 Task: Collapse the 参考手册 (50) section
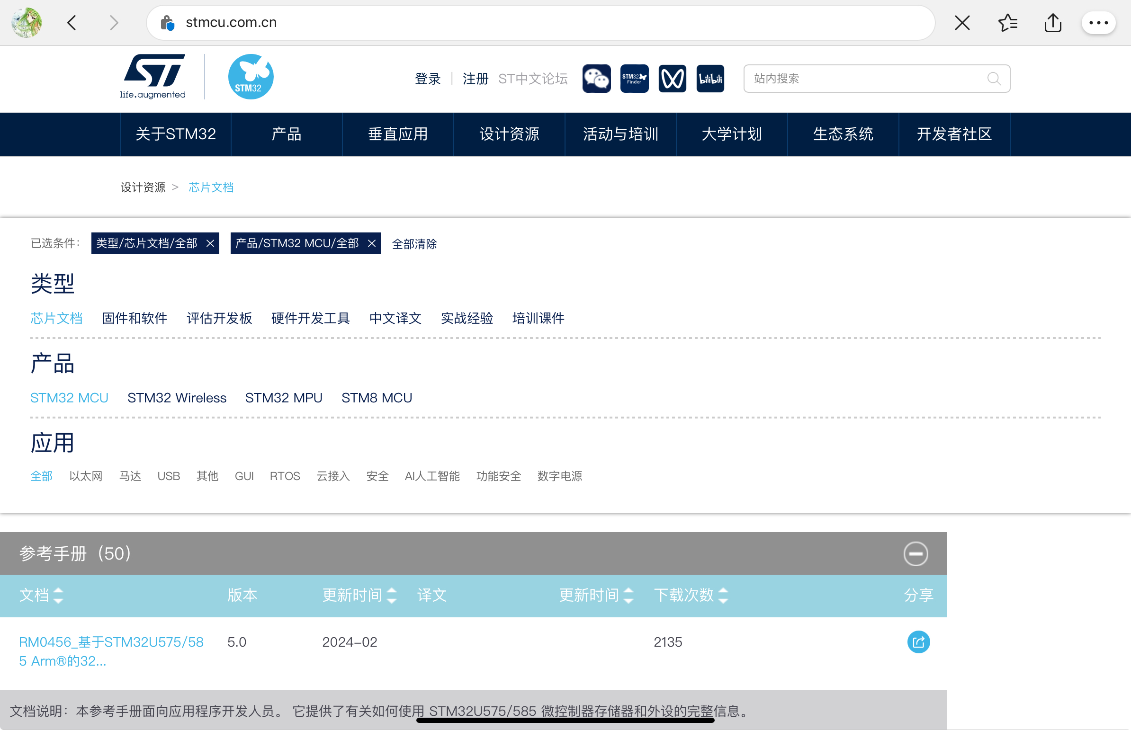click(x=915, y=554)
